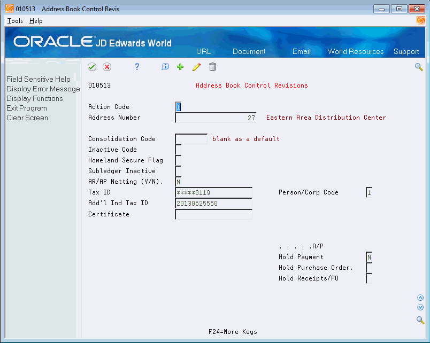Click the Subledger Inactive field
430x343 pixels.
[x=178, y=171]
